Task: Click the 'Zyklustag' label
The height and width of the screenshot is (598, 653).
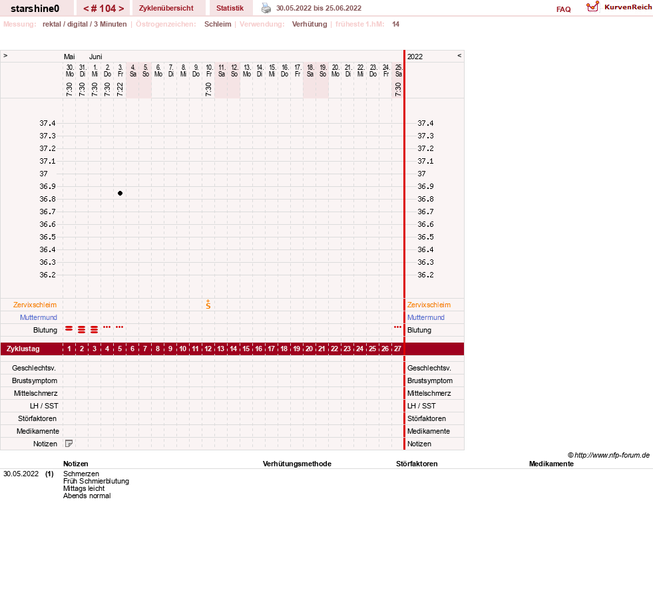Action: pos(23,349)
